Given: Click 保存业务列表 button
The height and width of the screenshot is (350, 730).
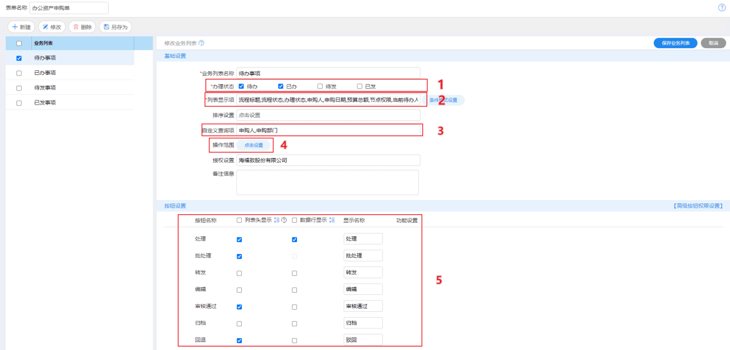Looking at the screenshot, I should [x=675, y=43].
